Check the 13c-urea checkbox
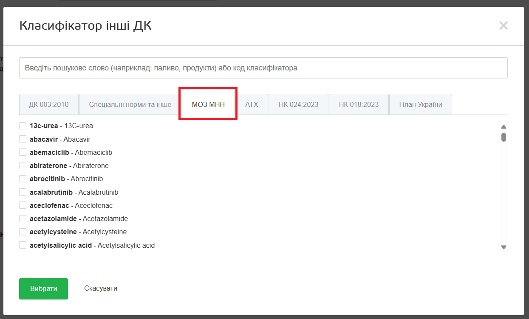529x319 pixels. 23,126
